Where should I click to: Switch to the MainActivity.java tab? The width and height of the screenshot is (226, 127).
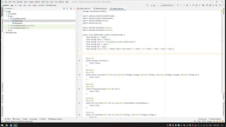[x=101, y=8]
